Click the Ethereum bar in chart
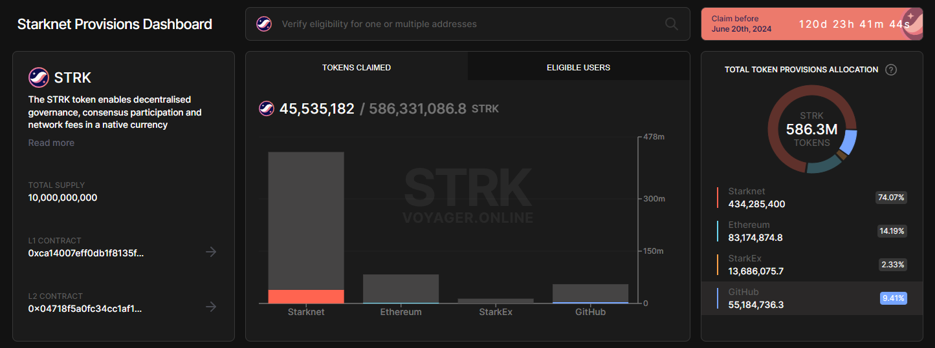This screenshot has width=935, height=348. [x=401, y=289]
